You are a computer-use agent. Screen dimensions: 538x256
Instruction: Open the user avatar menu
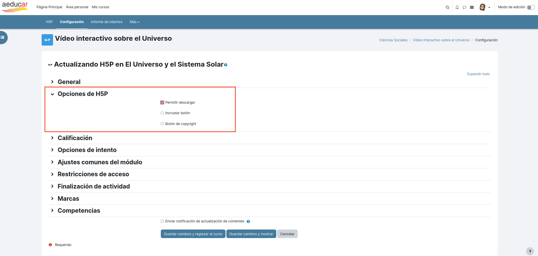pos(485,7)
